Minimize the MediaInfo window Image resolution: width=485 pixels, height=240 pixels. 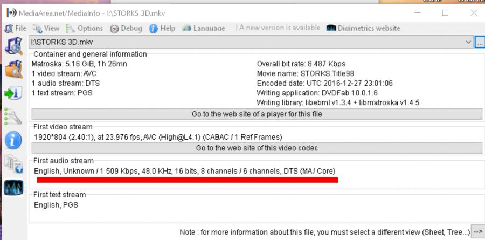[418, 13]
